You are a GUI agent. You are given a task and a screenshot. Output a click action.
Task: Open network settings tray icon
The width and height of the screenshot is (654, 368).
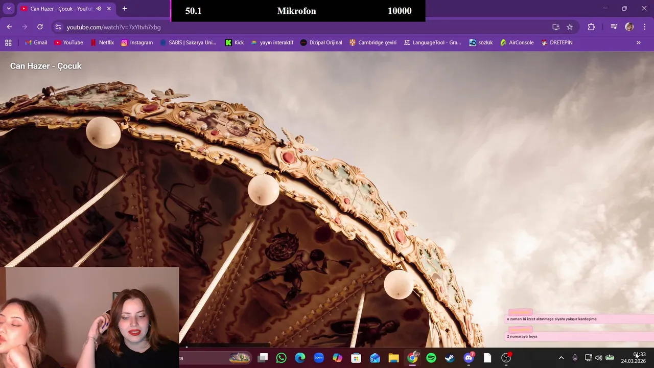point(588,358)
